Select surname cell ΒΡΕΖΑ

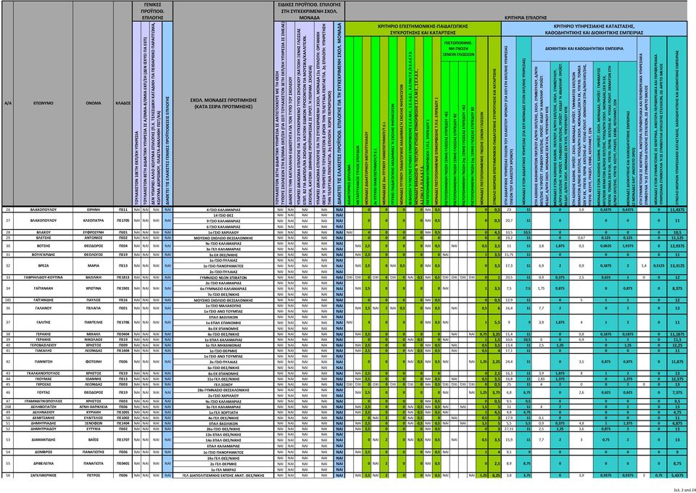click(x=43, y=265)
